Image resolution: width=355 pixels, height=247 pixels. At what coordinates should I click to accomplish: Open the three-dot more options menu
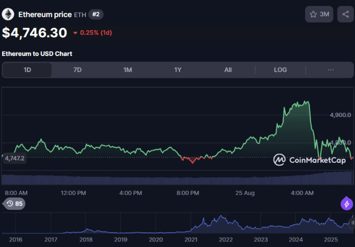[331, 70]
